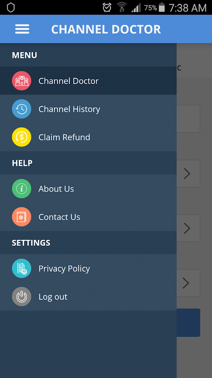Click the green About Us info icon
The width and height of the screenshot is (212, 378).
(22, 189)
